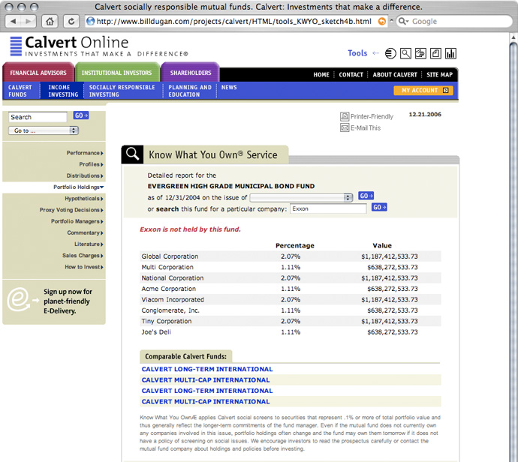Switch to the Financial Advisors tab
Screen dimensions: 518x462
tap(38, 73)
